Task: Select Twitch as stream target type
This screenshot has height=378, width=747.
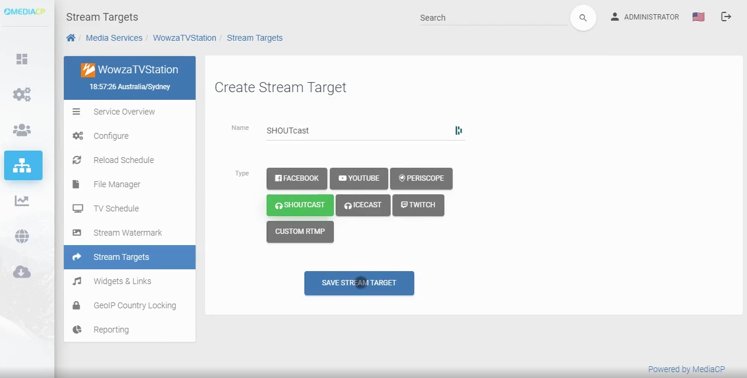Action: pyautogui.click(x=418, y=205)
